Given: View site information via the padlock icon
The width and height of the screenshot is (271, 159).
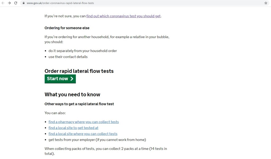Looking at the screenshot, I should click(x=24, y=3).
